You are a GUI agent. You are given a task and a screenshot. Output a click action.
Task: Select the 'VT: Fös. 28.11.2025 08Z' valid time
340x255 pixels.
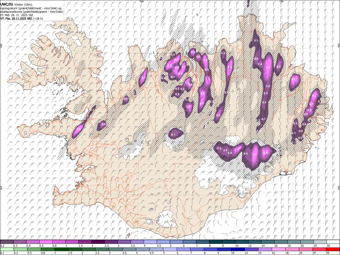click(x=16, y=19)
